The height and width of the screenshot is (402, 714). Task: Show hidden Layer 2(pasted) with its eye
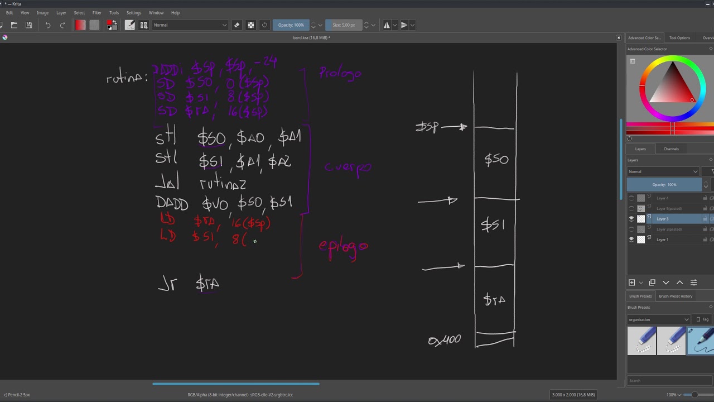point(631,229)
